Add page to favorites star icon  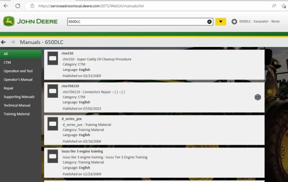(284, 6)
